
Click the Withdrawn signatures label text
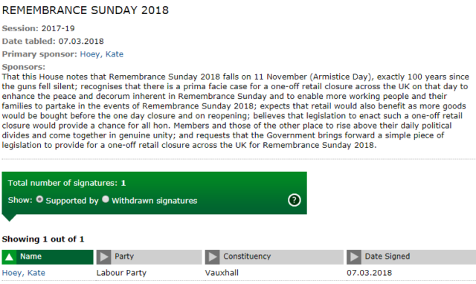click(x=155, y=201)
